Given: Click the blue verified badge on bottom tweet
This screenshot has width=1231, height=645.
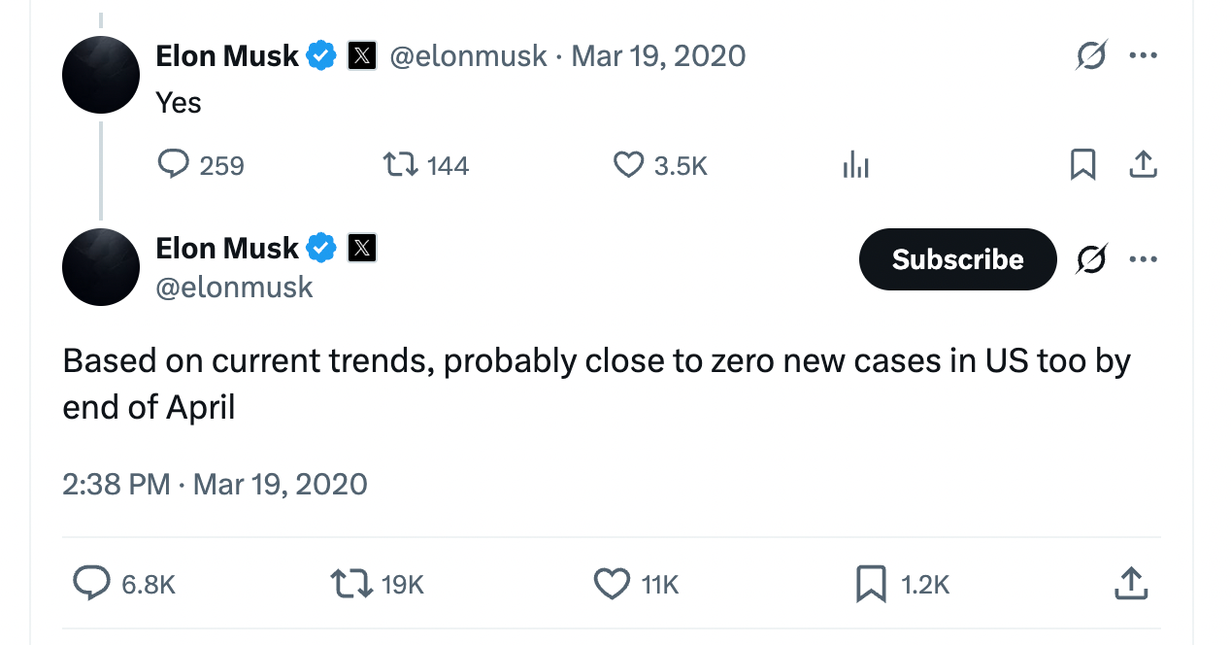Looking at the screenshot, I should point(322,248).
